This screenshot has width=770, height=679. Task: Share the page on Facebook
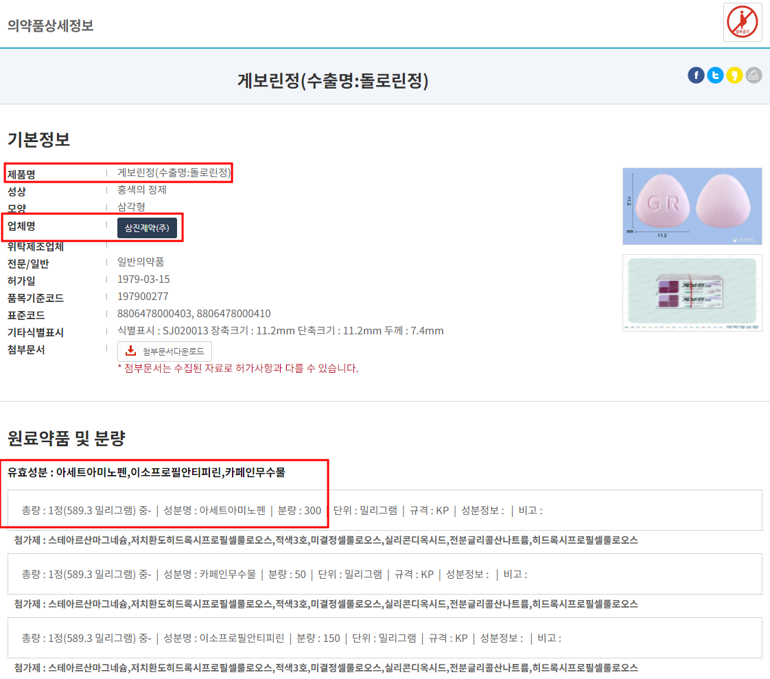click(696, 75)
